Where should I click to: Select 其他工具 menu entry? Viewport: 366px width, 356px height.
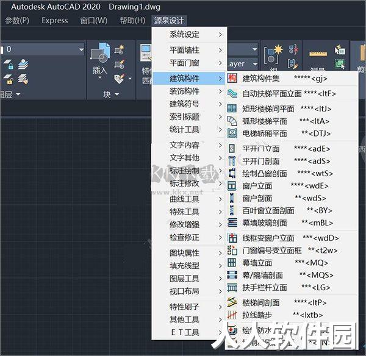[x=188, y=319]
